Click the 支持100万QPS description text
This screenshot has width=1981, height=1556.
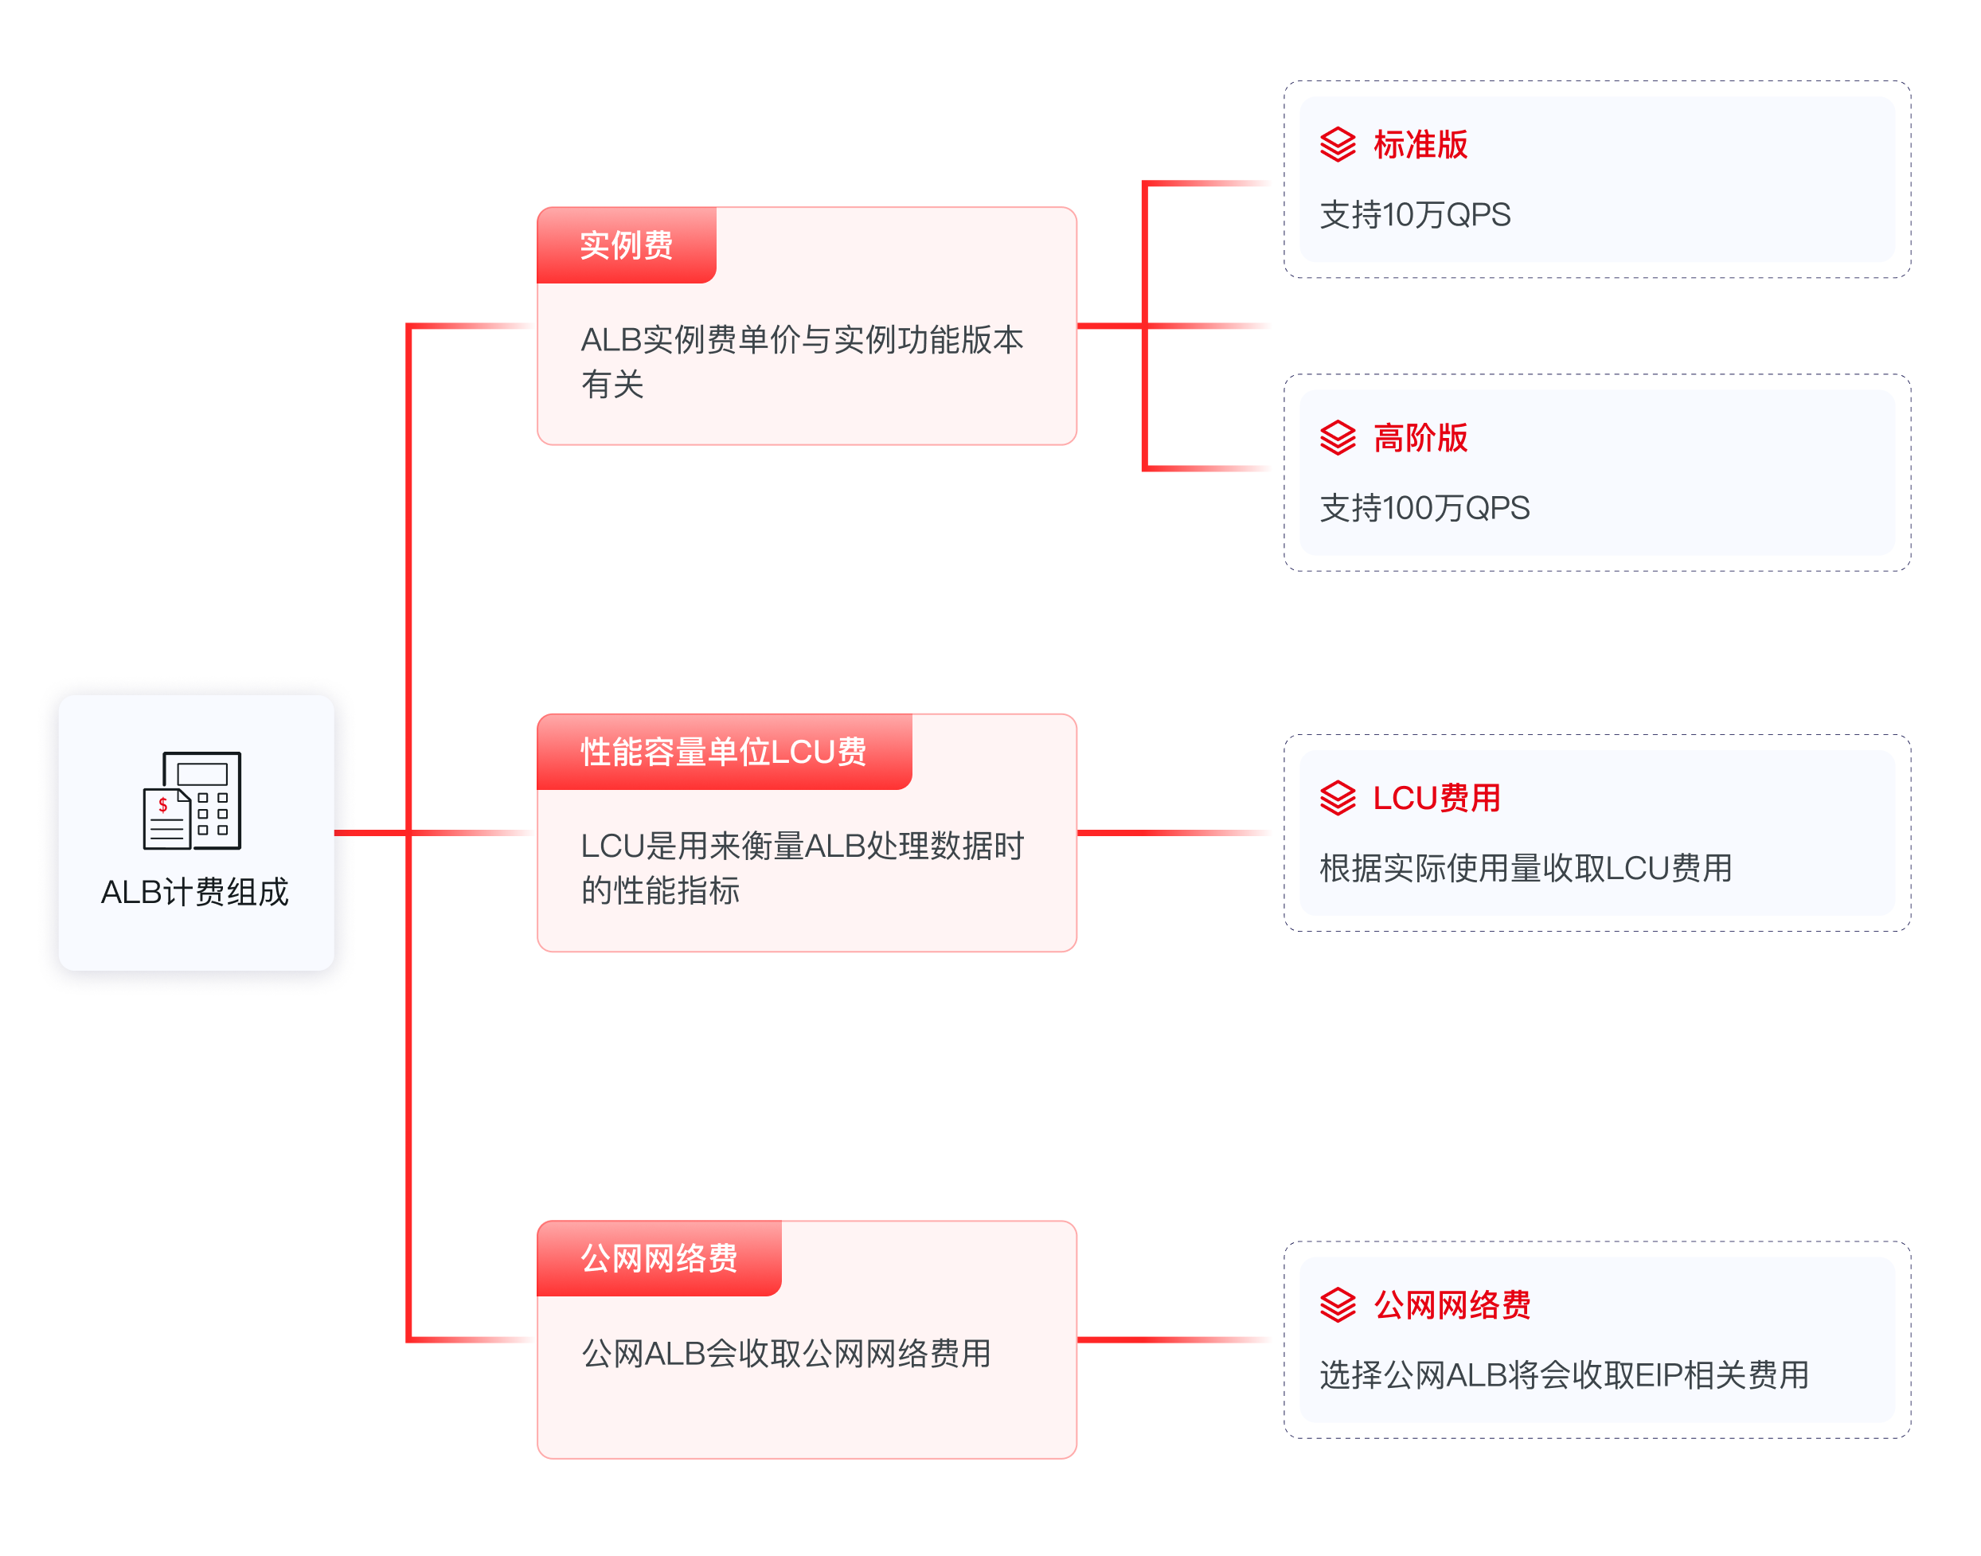[1424, 508]
